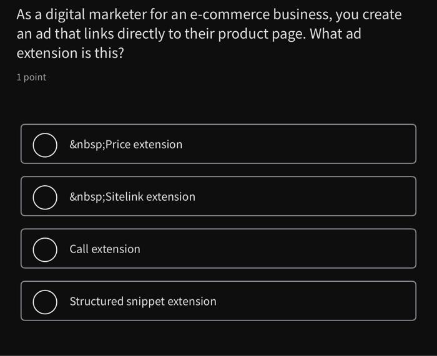The height and width of the screenshot is (356, 437).
Task: Click the words "extension is this?"
Action: click(x=70, y=54)
